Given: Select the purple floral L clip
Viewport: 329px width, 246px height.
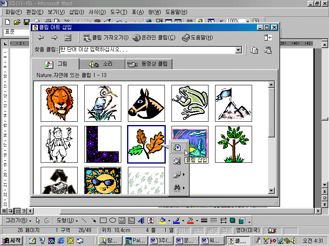Looking at the screenshot, I should point(103,144).
